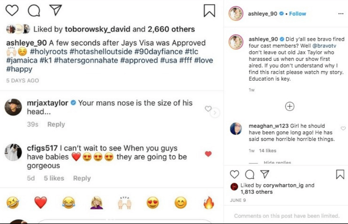The height and width of the screenshot is (224, 348).
Task: Unlike the cfigs517 comment red heart
Action: point(208,154)
